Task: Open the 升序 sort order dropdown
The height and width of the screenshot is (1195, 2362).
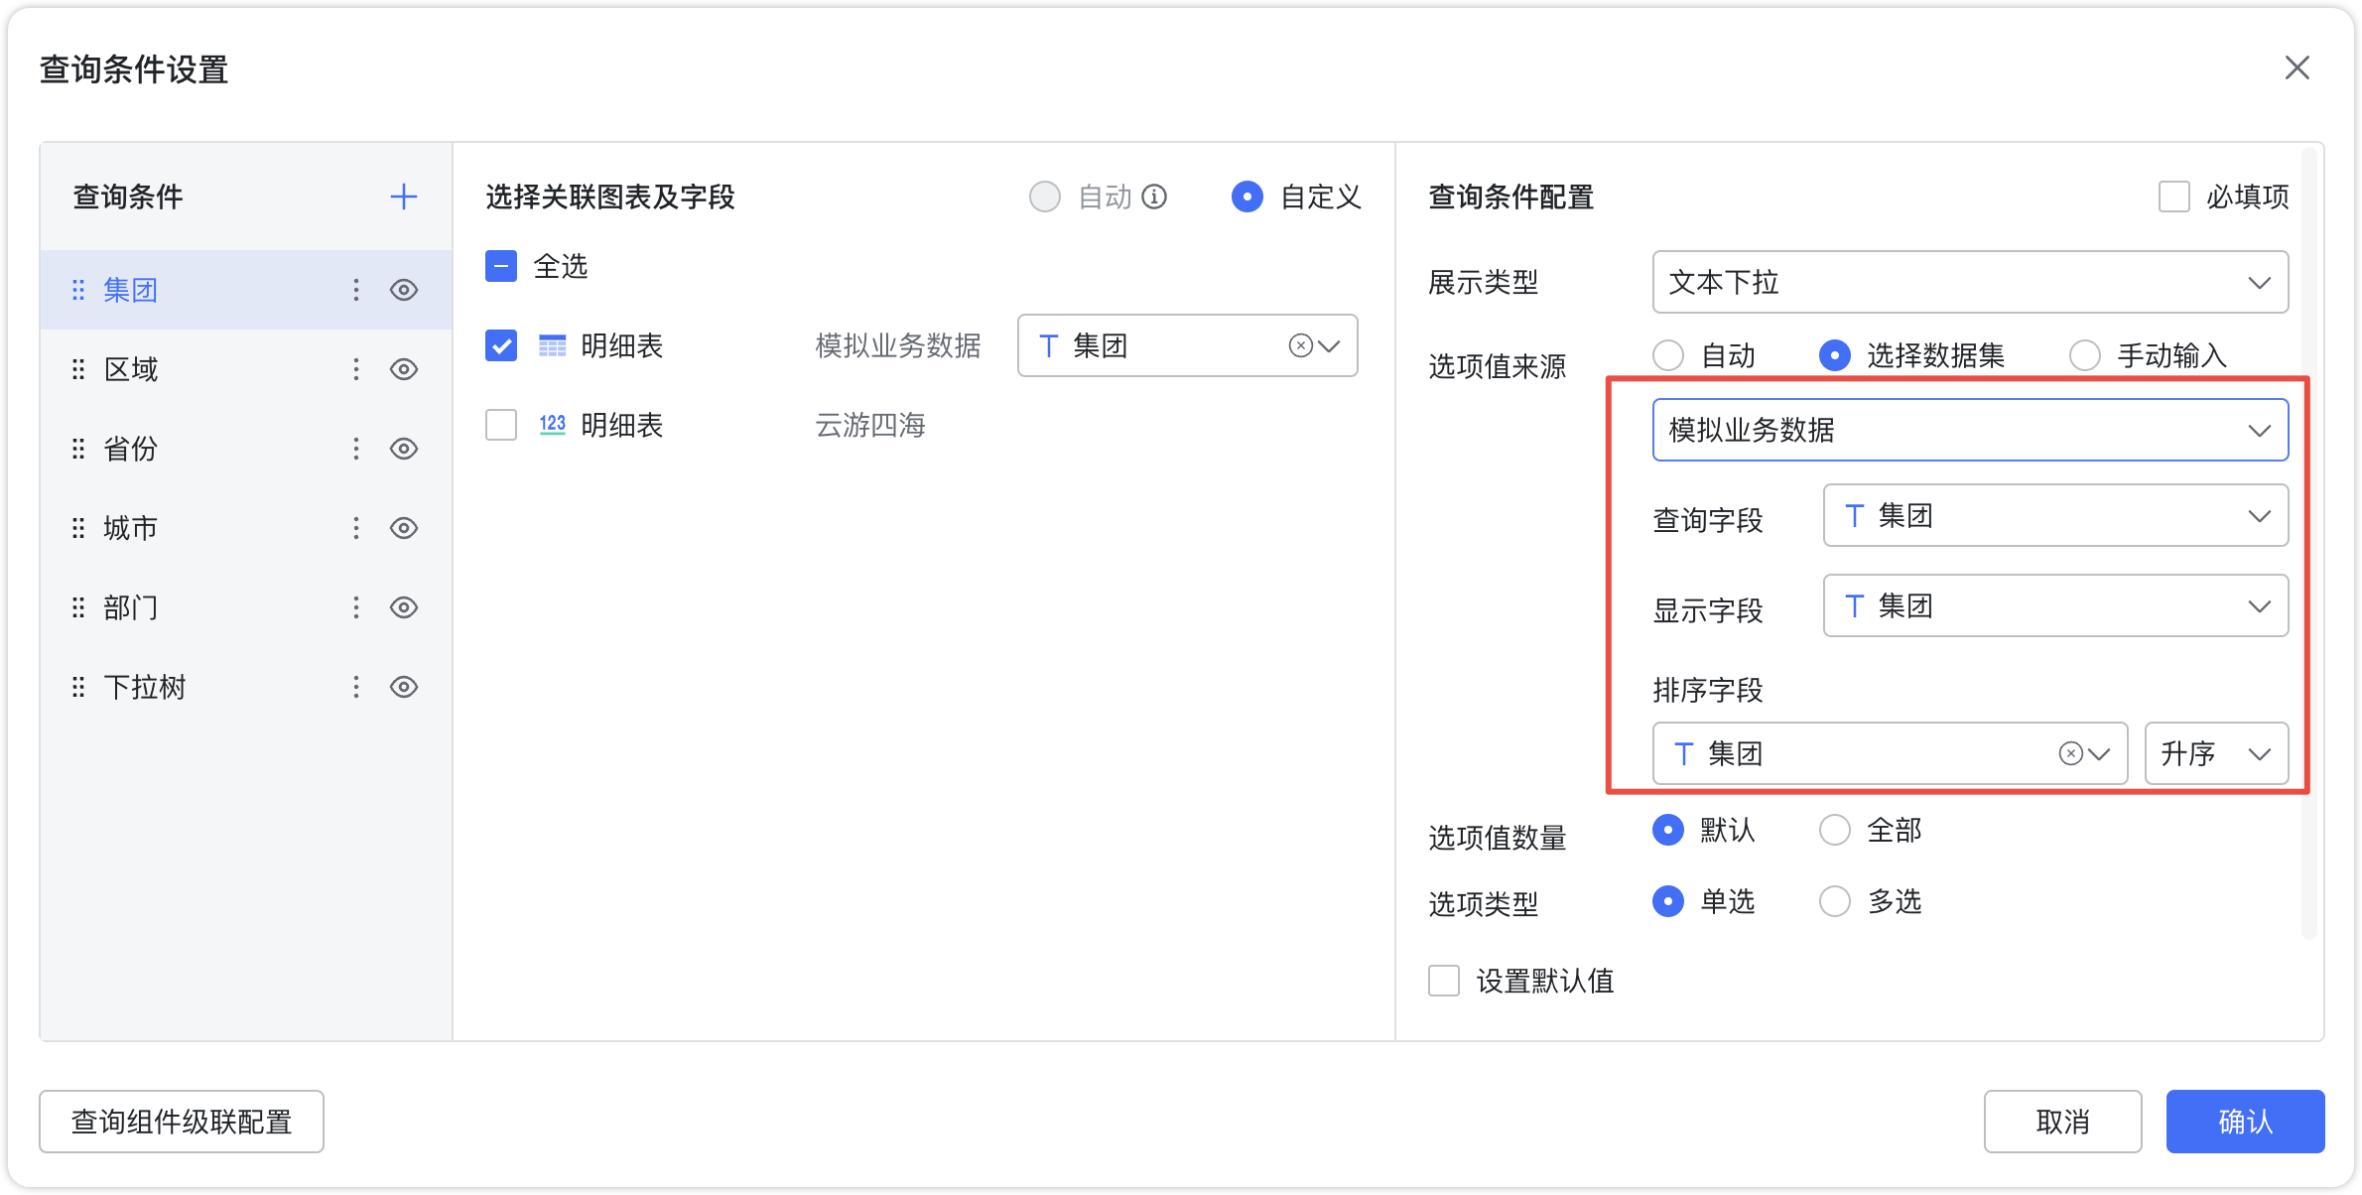Action: pos(2216,753)
